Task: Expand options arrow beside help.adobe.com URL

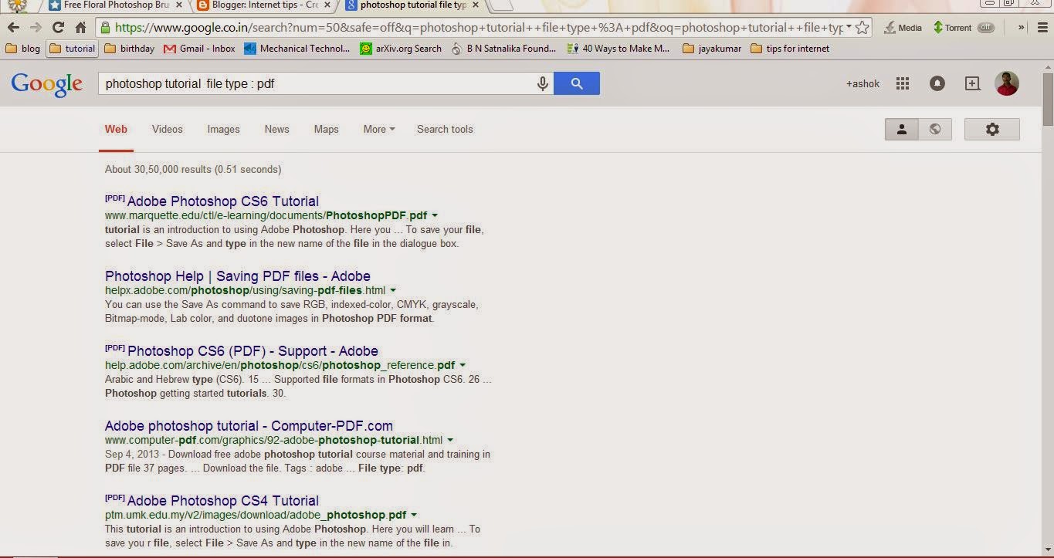Action: pos(463,365)
